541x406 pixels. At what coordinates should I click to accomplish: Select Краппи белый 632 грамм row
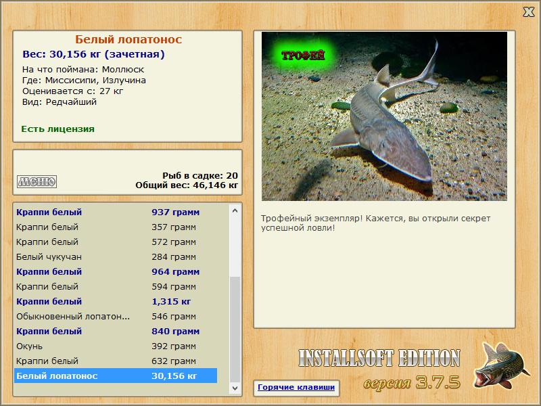pos(116,361)
